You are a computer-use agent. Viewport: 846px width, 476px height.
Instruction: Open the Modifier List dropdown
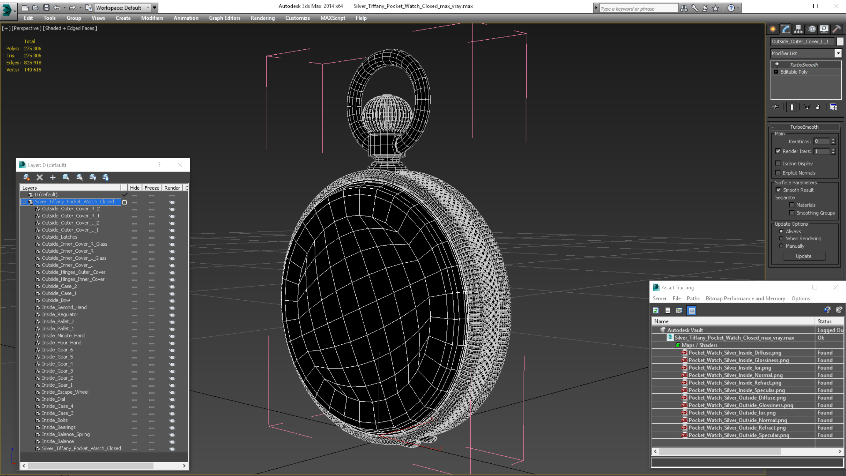(x=838, y=53)
